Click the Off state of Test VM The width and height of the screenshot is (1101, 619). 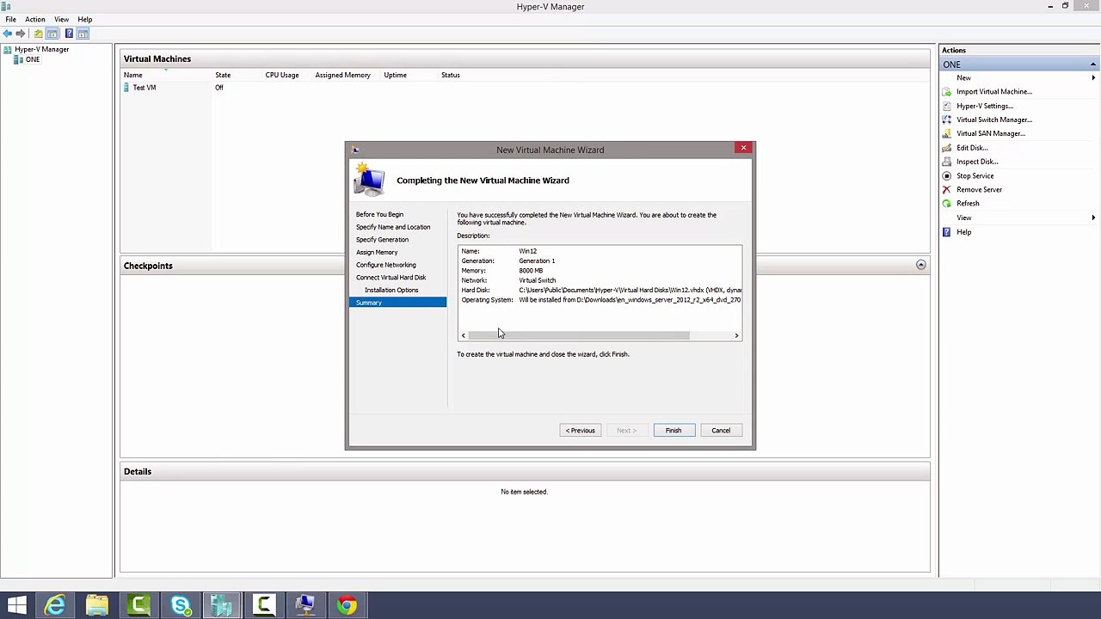click(x=219, y=88)
